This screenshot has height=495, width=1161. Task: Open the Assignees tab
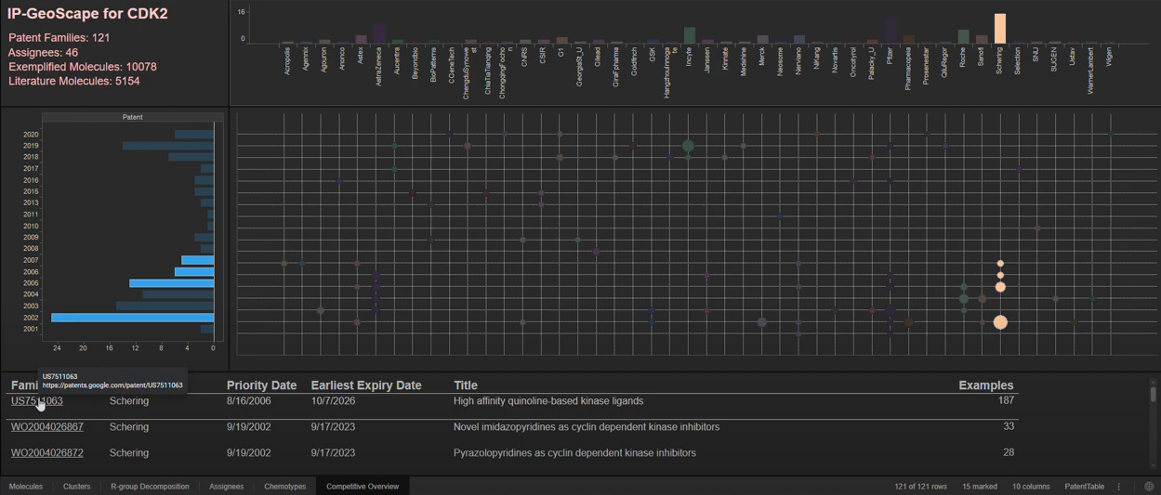[227, 487]
